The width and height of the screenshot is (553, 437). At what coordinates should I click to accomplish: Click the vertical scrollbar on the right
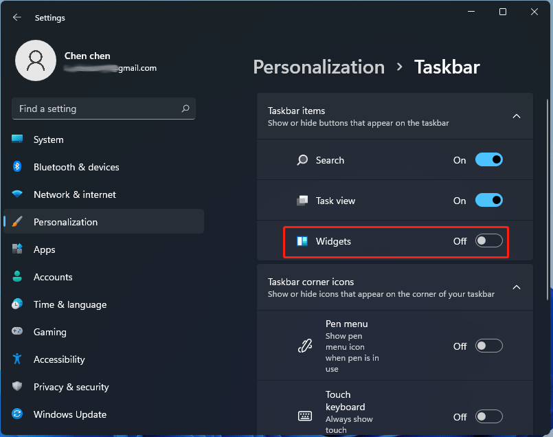[548, 201]
